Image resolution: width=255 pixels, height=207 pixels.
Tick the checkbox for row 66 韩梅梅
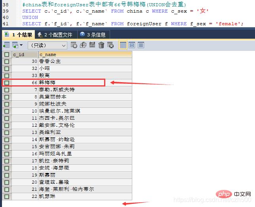tap(7, 83)
